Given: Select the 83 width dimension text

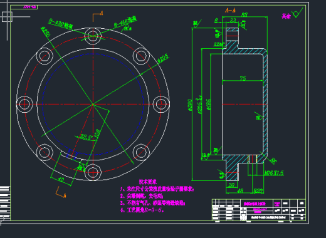Looking at the screenshot, I should pyautogui.click(x=244, y=14).
